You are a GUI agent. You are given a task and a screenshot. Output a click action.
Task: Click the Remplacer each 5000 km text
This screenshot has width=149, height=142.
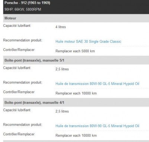coord(75,51)
